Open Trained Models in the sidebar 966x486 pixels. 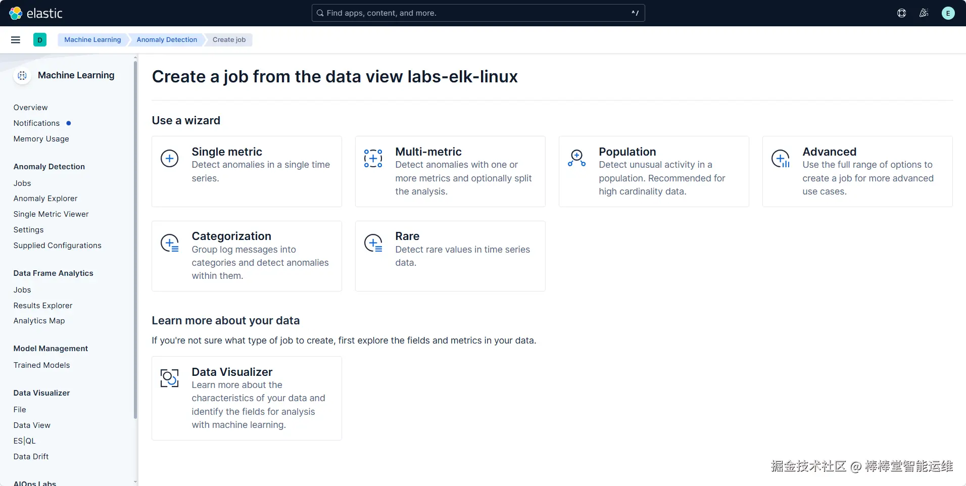click(x=42, y=365)
